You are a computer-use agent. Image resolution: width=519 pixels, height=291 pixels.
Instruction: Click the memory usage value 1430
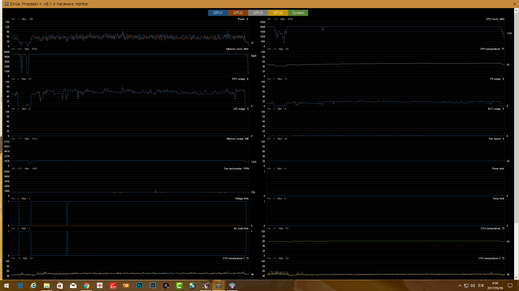pos(254,162)
